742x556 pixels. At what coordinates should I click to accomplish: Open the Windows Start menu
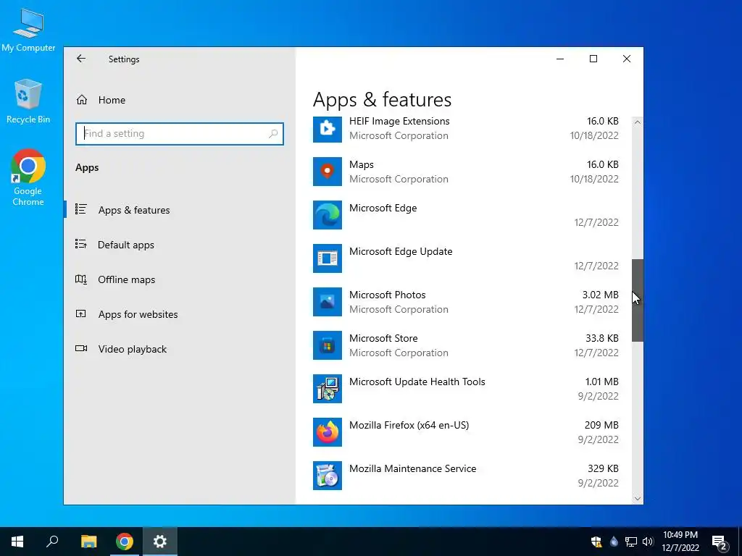17,542
